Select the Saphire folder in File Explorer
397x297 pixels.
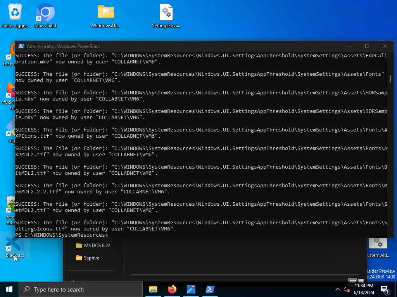pos(88,258)
